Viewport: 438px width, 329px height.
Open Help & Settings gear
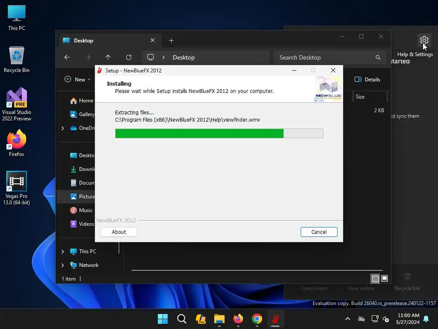click(x=424, y=40)
